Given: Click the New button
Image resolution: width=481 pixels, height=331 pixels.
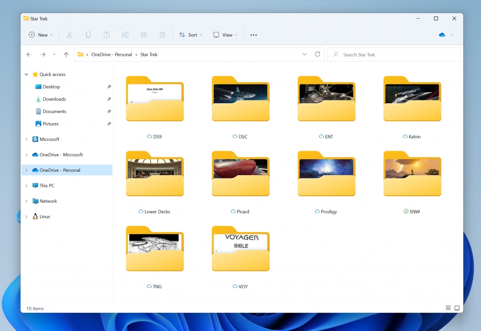Looking at the screenshot, I should click(x=40, y=34).
